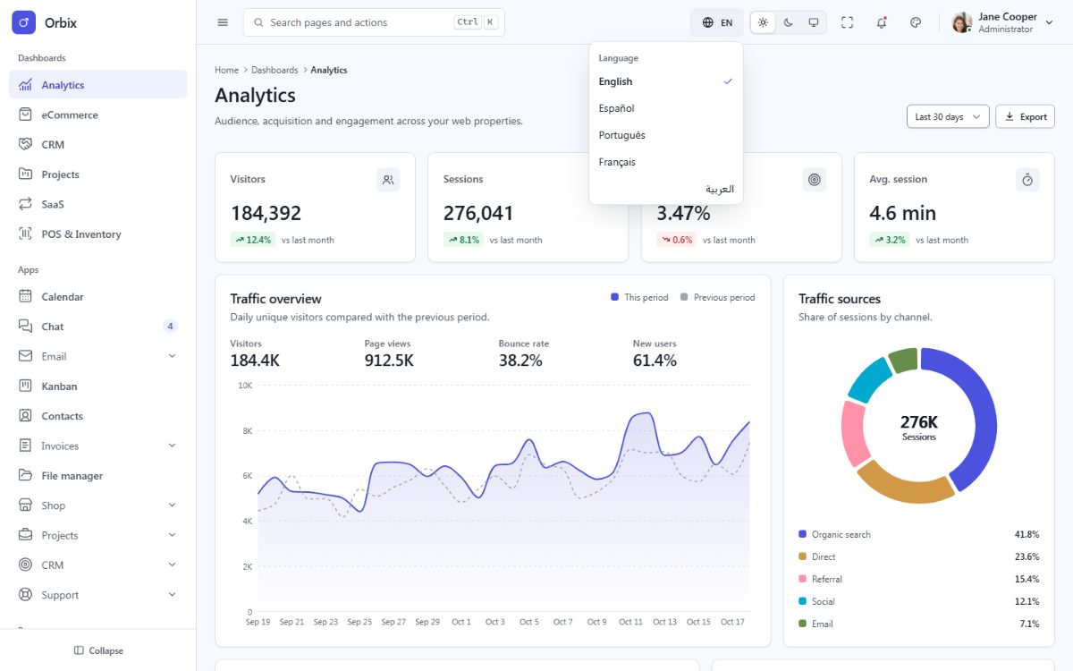Go to Dashboards breadcrumb link
Viewport: 1073px width, 671px height.
point(275,70)
